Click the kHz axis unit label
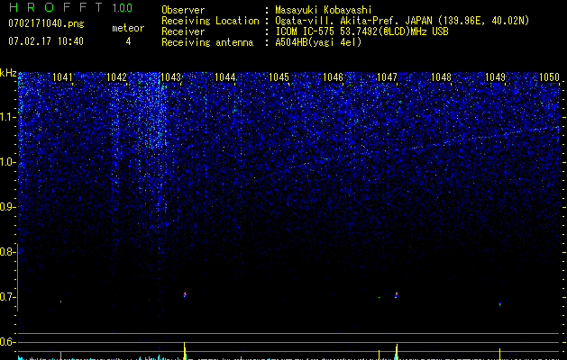 coord(8,73)
